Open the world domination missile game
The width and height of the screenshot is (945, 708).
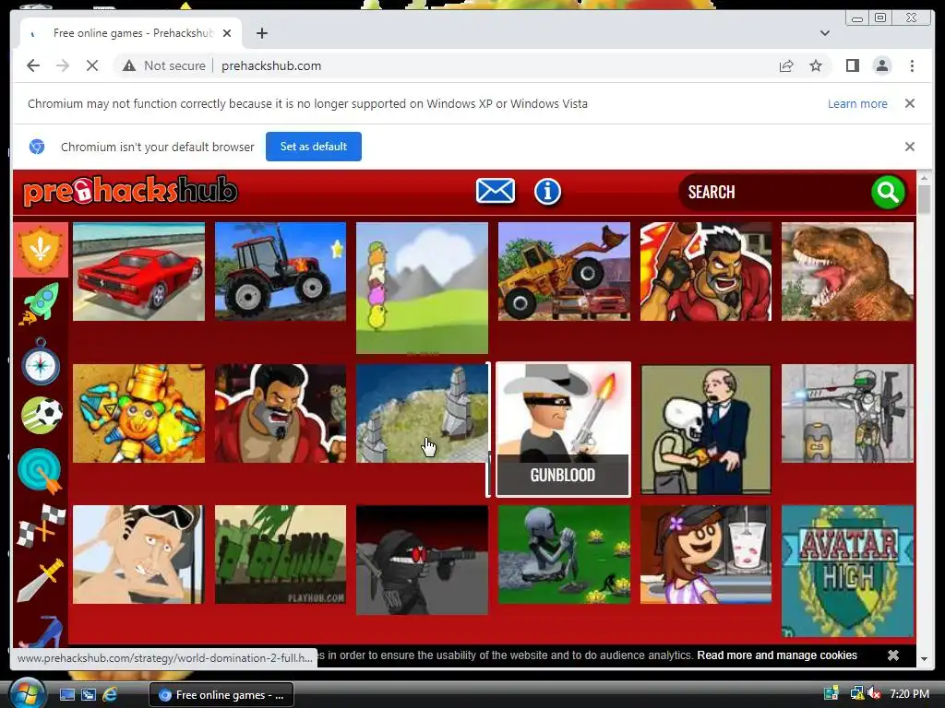(422, 414)
